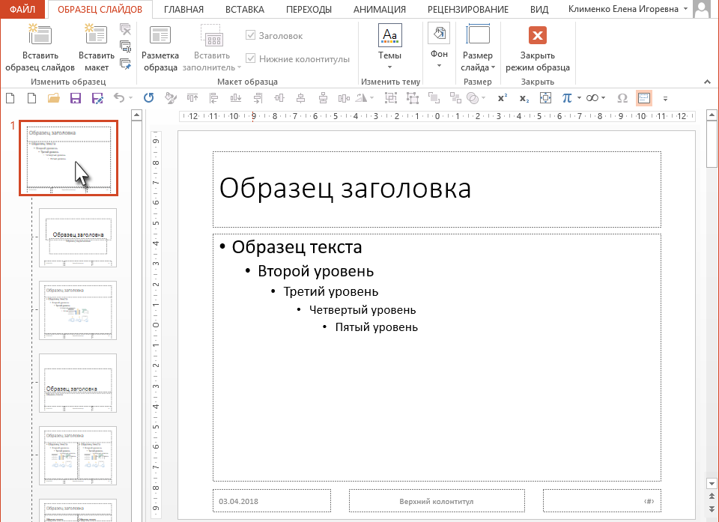
Task: Select the title slide layout thumbnail
Action: point(78,237)
